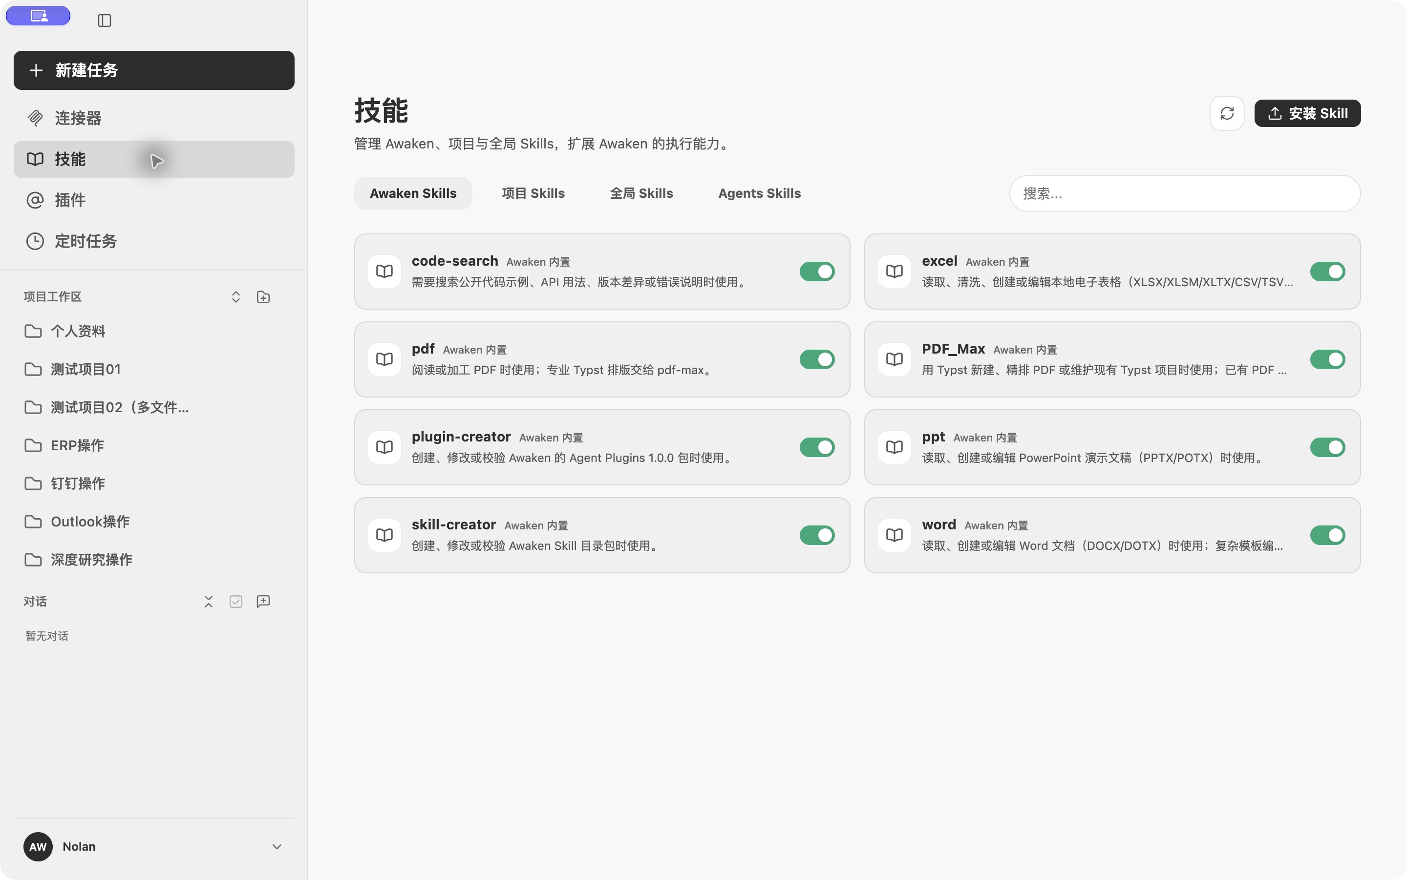Disable the plugin-creator skill toggle
1407x880 pixels.
point(817,447)
